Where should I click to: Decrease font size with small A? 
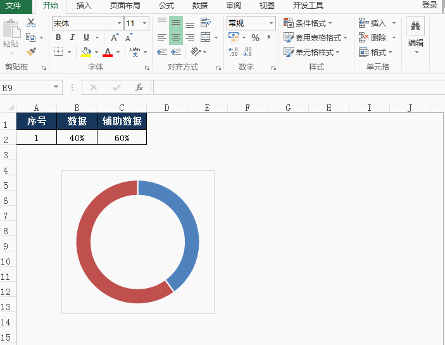click(128, 37)
